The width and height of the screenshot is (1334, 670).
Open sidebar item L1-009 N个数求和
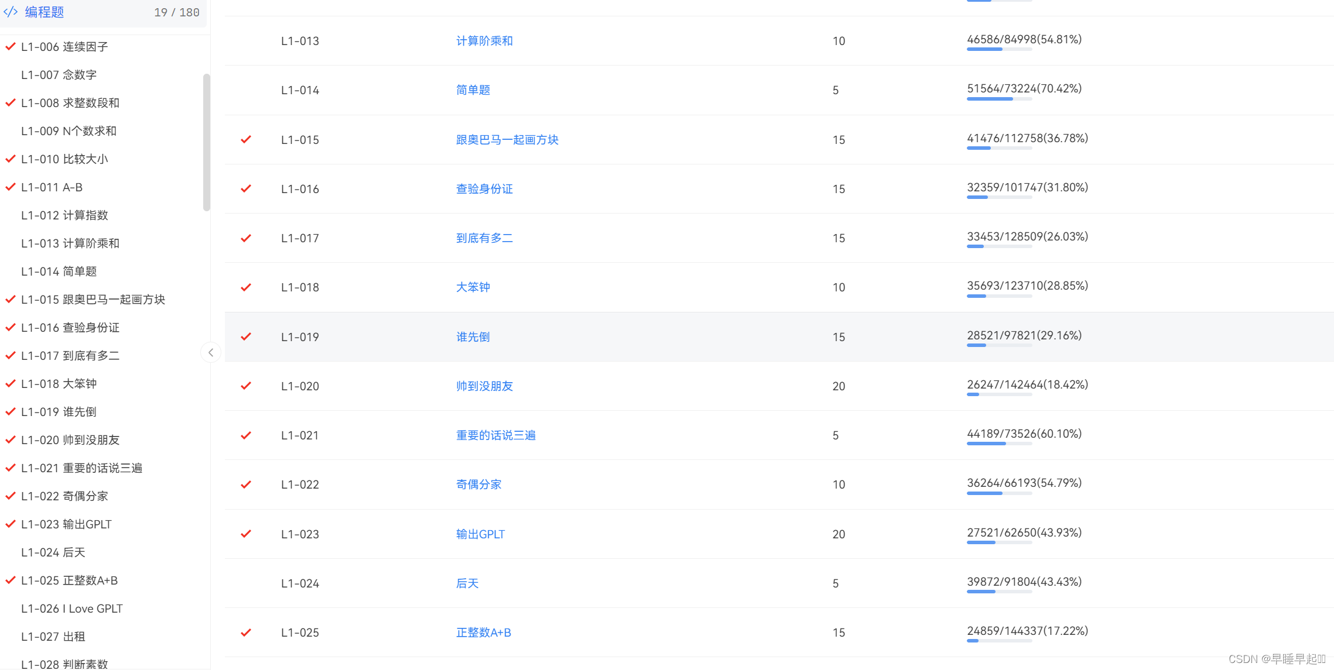point(69,131)
